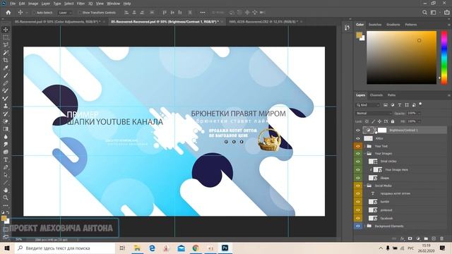The width and height of the screenshot is (452, 254).
Task: Select the Horizontal Type tool
Action: 6,159
